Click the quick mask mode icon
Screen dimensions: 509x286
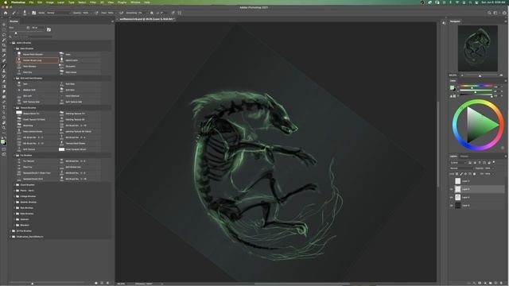pos(4,149)
